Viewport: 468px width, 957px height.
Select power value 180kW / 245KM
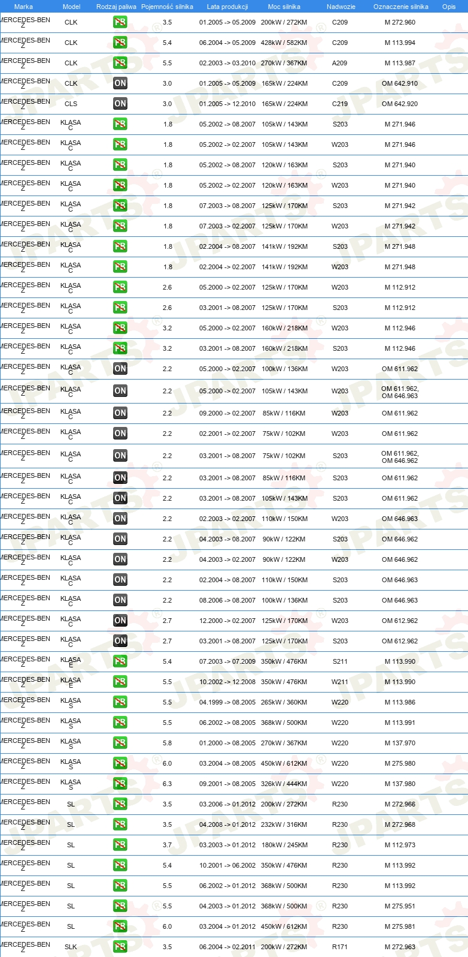(284, 845)
